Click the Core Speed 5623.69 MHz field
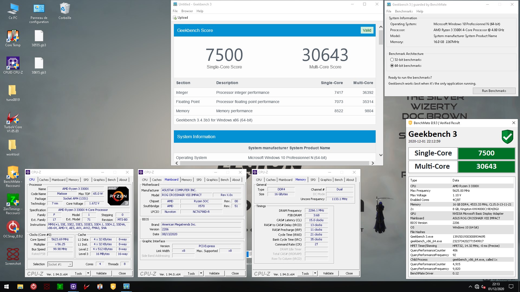This screenshot has width=520, height=292. [60, 239]
